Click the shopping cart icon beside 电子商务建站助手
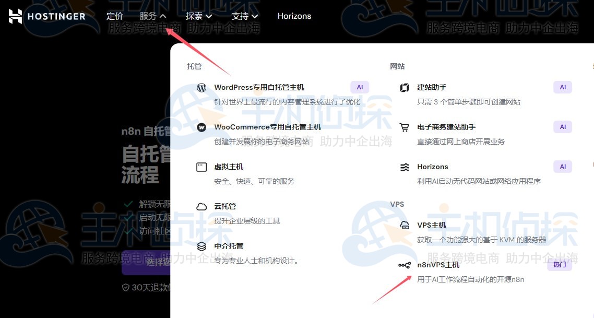 click(x=405, y=127)
